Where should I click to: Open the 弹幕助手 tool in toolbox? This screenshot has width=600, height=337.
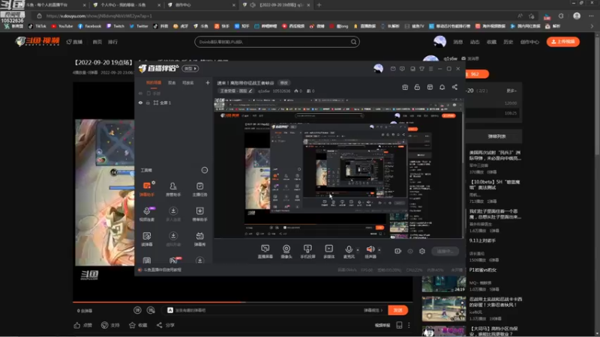(x=147, y=189)
